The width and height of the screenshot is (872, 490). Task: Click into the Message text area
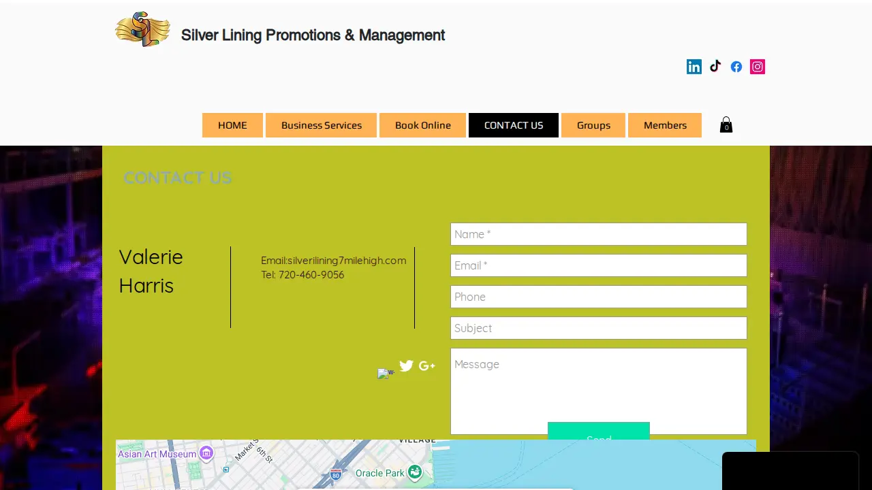(x=599, y=391)
